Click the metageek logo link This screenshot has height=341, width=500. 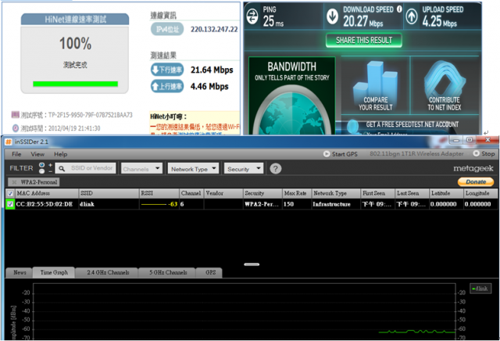[473, 169]
